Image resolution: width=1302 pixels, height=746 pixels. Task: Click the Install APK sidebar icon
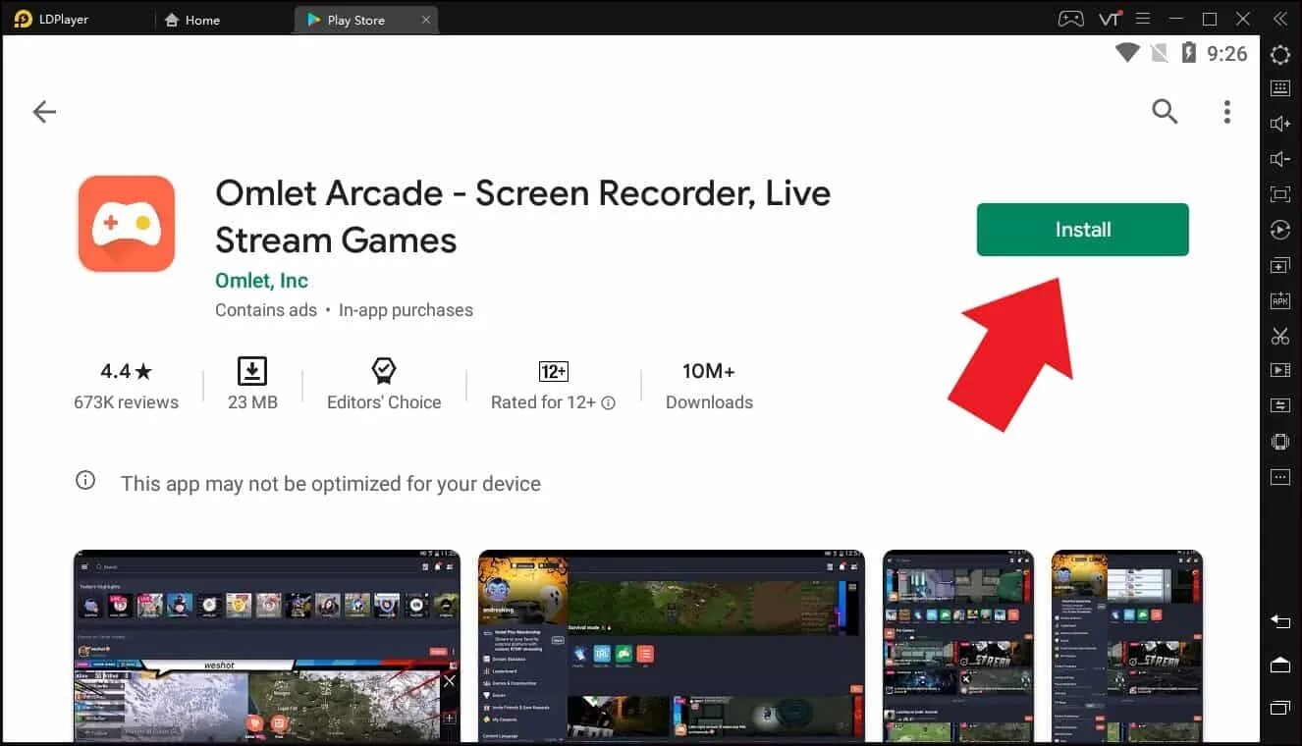click(x=1280, y=300)
